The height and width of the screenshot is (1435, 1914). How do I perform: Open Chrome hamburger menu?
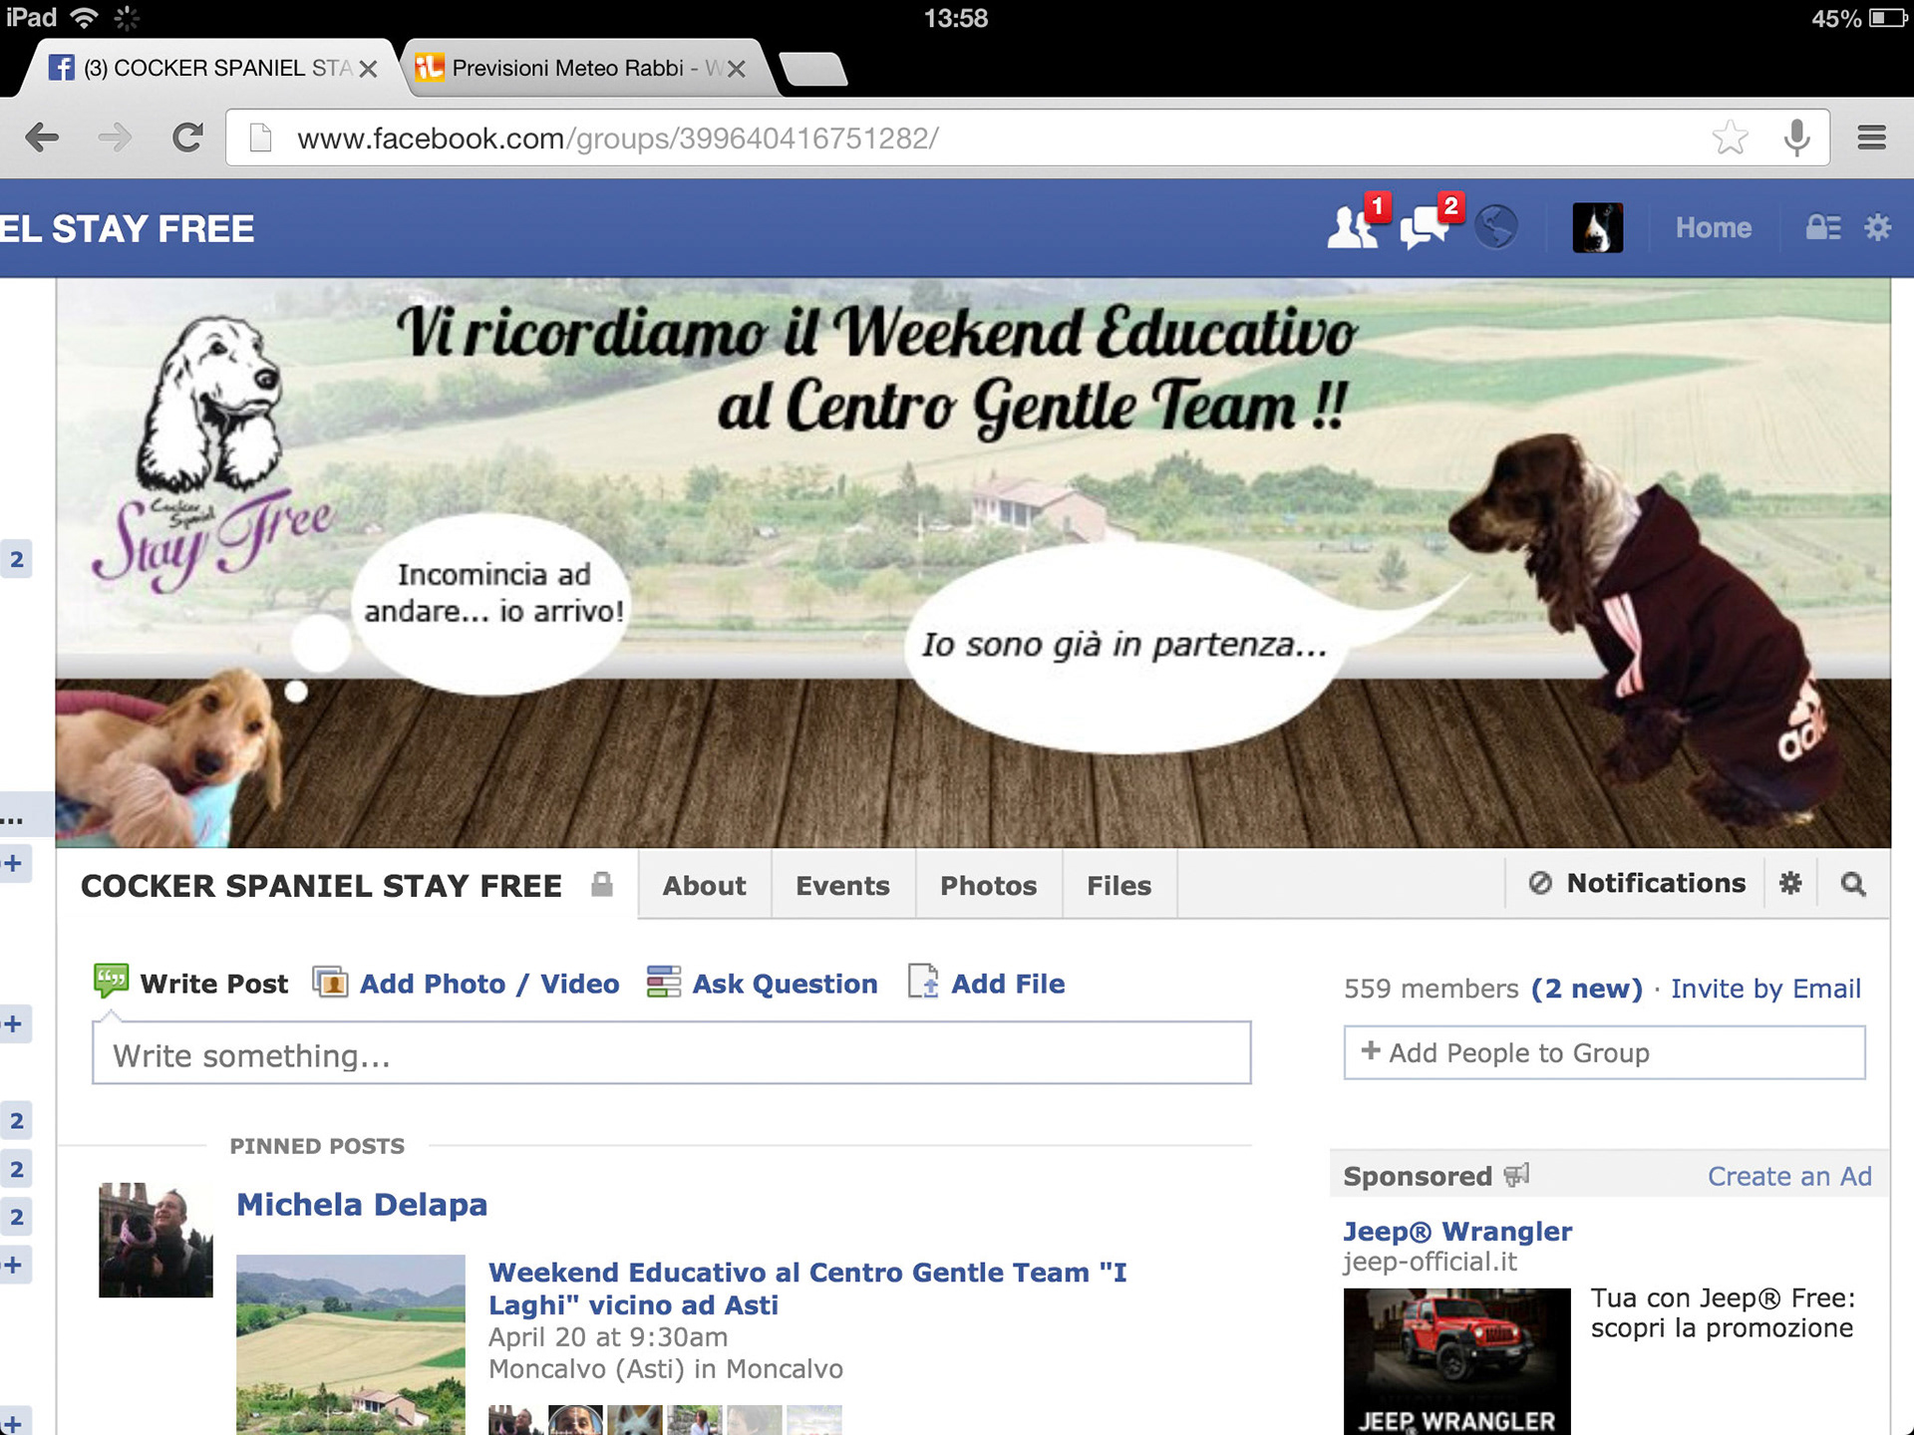tap(1871, 138)
